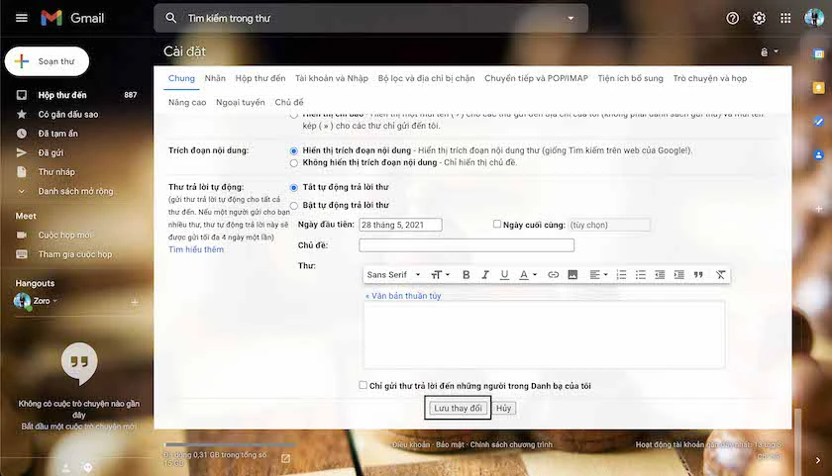The width and height of the screenshot is (832, 476).
Task: Open the Sans Serif font dropdown
Action: tap(393, 274)
